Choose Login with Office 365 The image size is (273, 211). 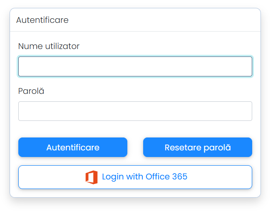pyautogui.click(x=135, y=177)
